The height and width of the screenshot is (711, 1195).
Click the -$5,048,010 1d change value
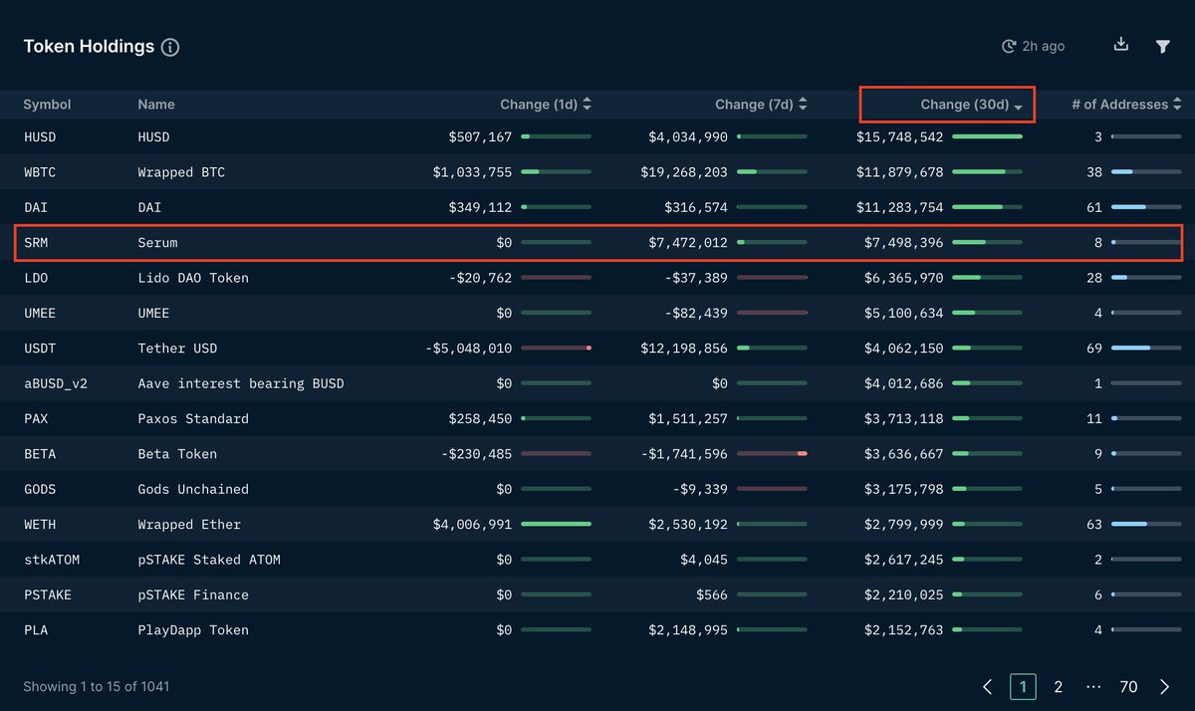(468, 349)
